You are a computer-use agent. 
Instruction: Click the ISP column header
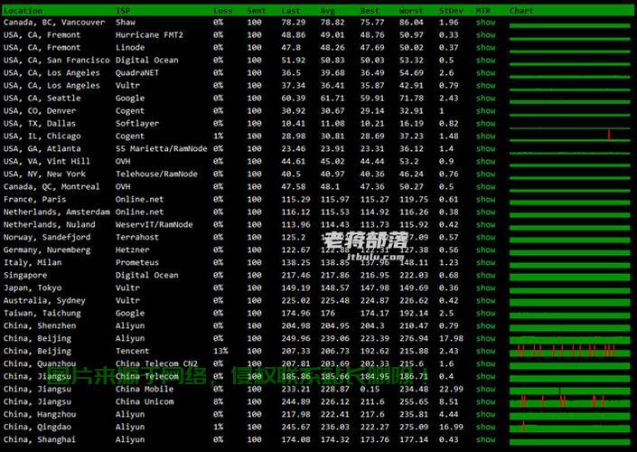click(x=123, y=11)
